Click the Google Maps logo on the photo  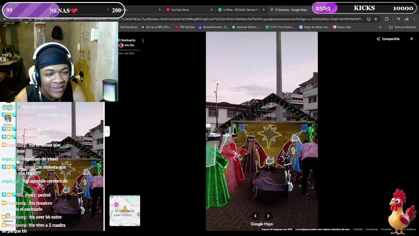(x=262, y=224)
